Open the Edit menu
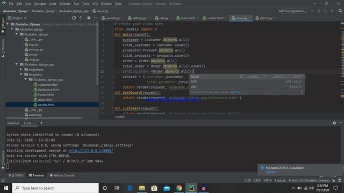Viewport: 344px width, 193px height. 19,4
